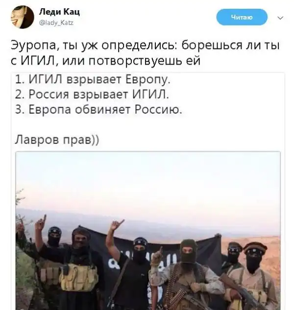Click the caption 'Лавров прав))'
The height and width of the screenshot is (310, 294).
tap(57, 140)
